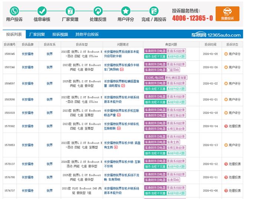Switch to the 厂家回复 tab
This screenshot has height=199, width=260.
tap(37, 35)
